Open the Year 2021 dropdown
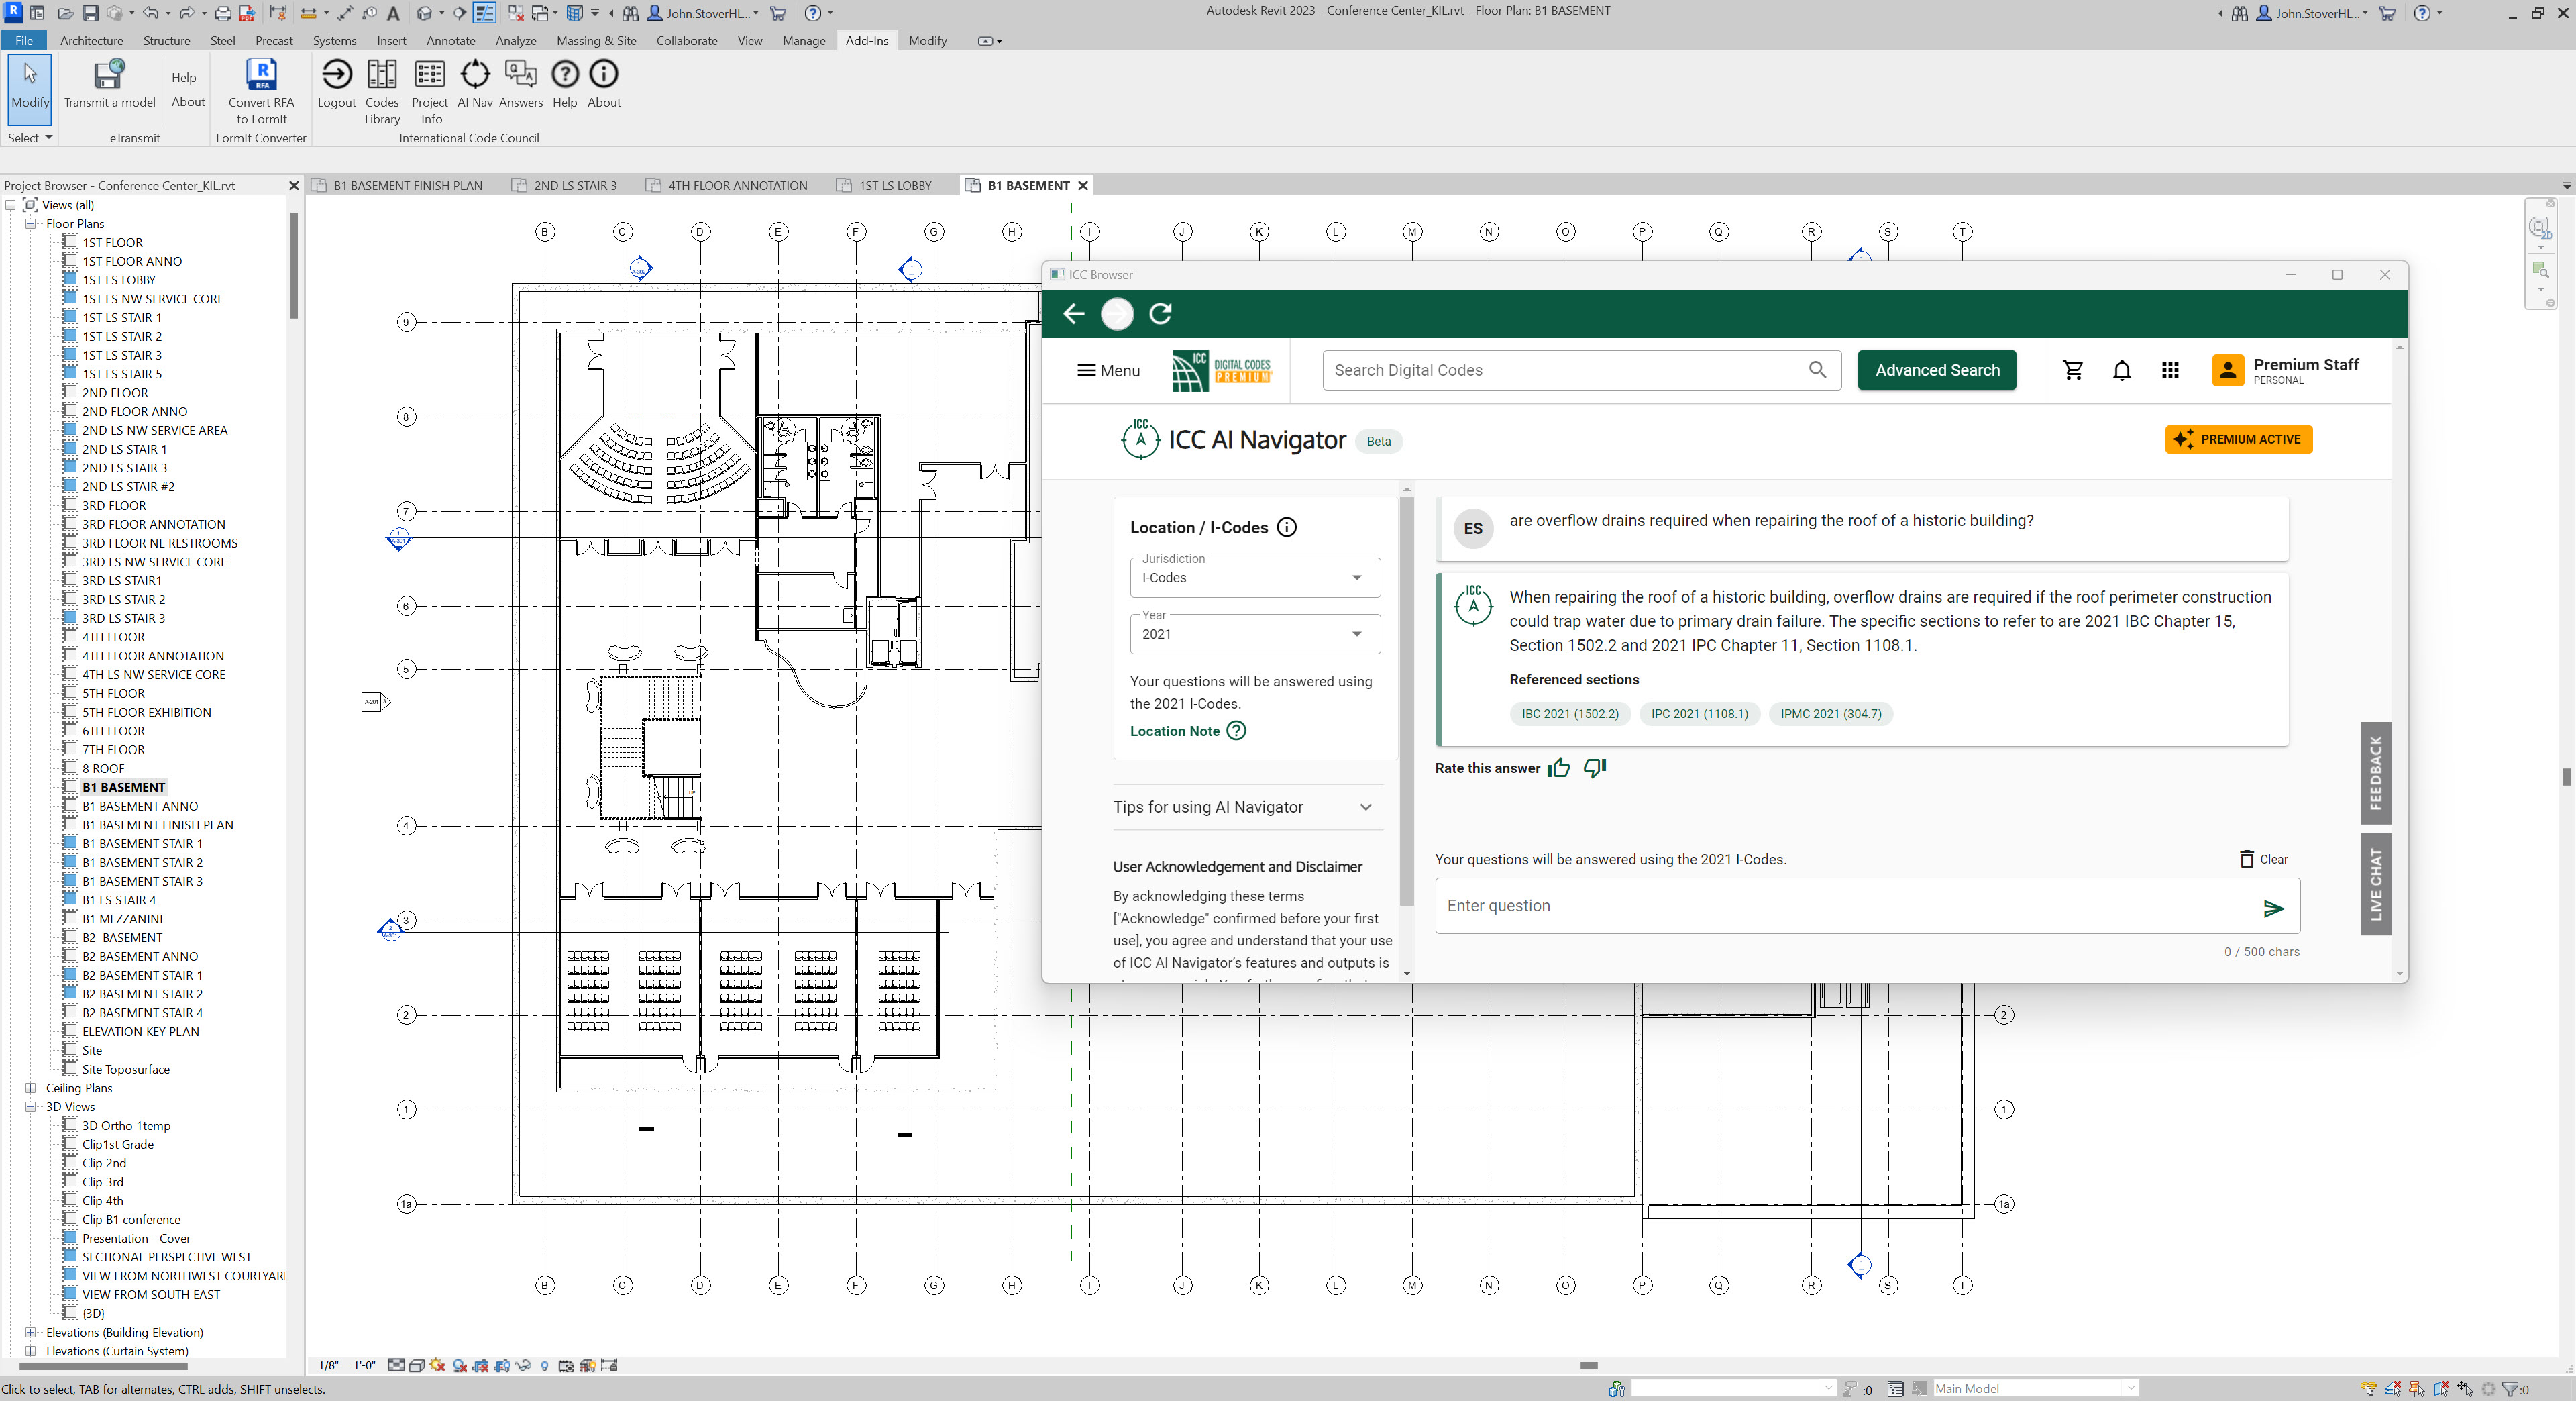This screenshot has height=1401, width=2576. [x=1254, y=634]
